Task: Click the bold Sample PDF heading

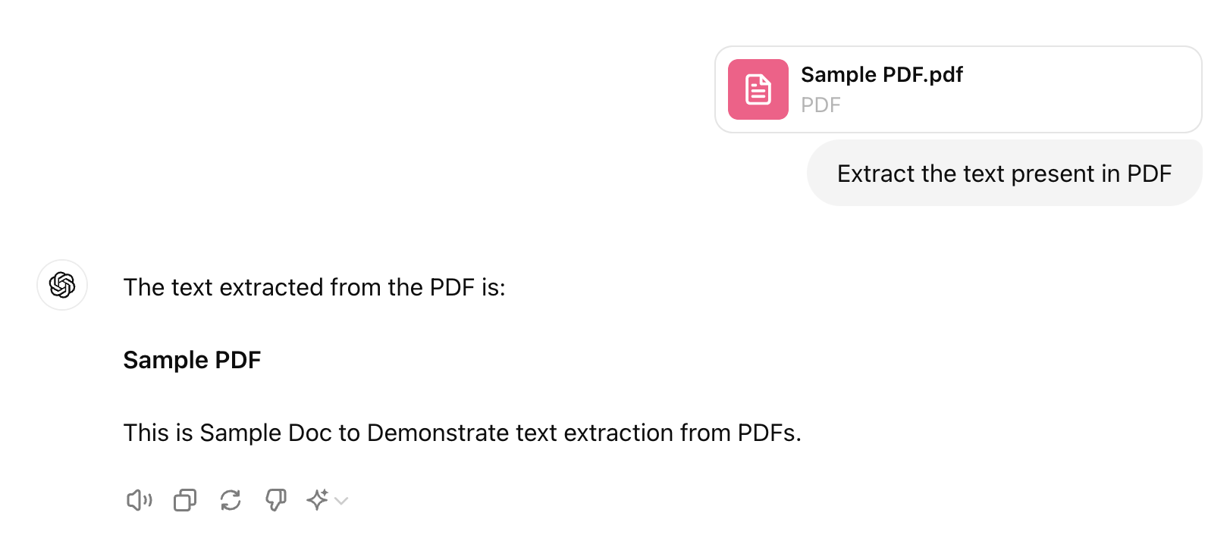Action: [192, 360]
